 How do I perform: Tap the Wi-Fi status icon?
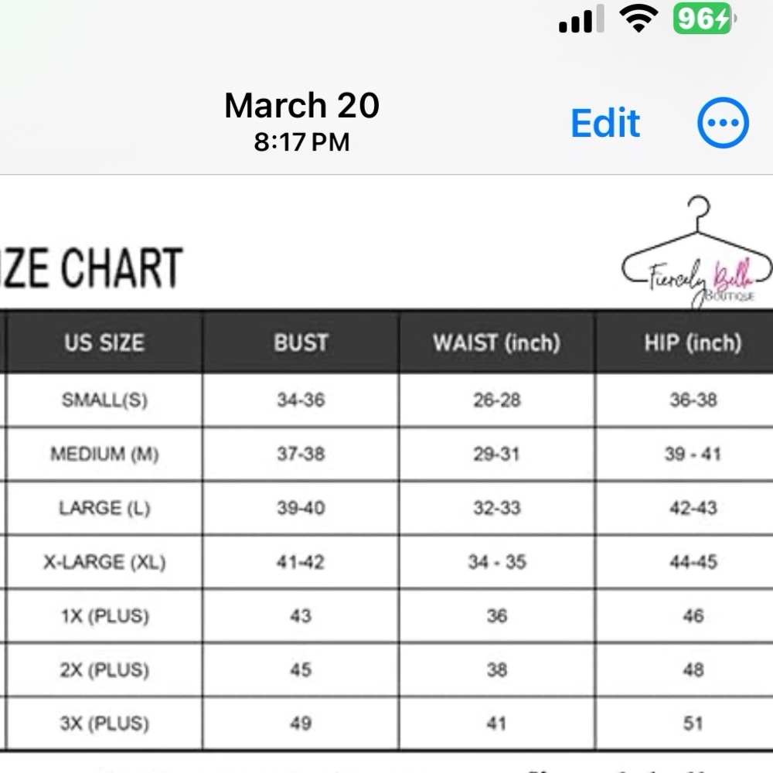coord(638,19)
